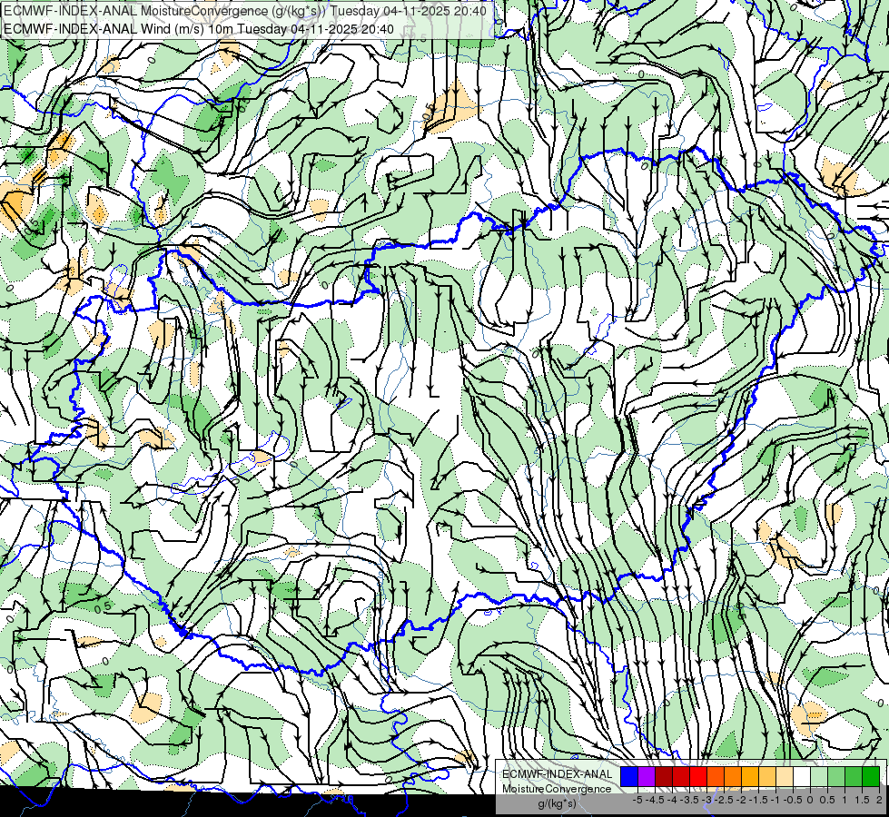The width and height of the screenshot is (889, 817).
Task: Click MoistureConvergence label in the legend box
Action: pos(557,789)
